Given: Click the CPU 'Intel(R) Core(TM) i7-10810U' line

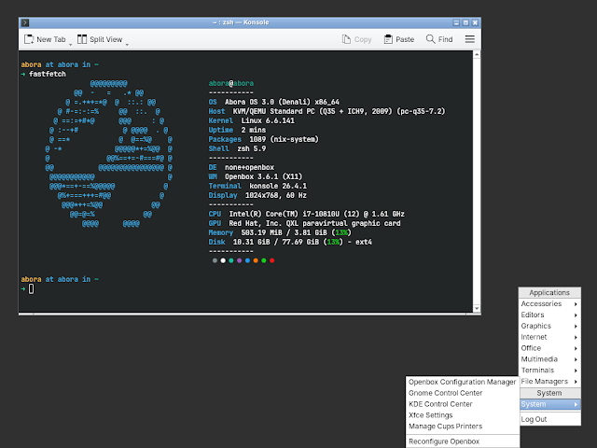Looking at the screenshot, I should coord(307,214).
